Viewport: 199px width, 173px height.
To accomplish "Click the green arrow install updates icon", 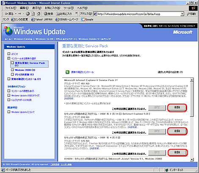I will 67,72.
